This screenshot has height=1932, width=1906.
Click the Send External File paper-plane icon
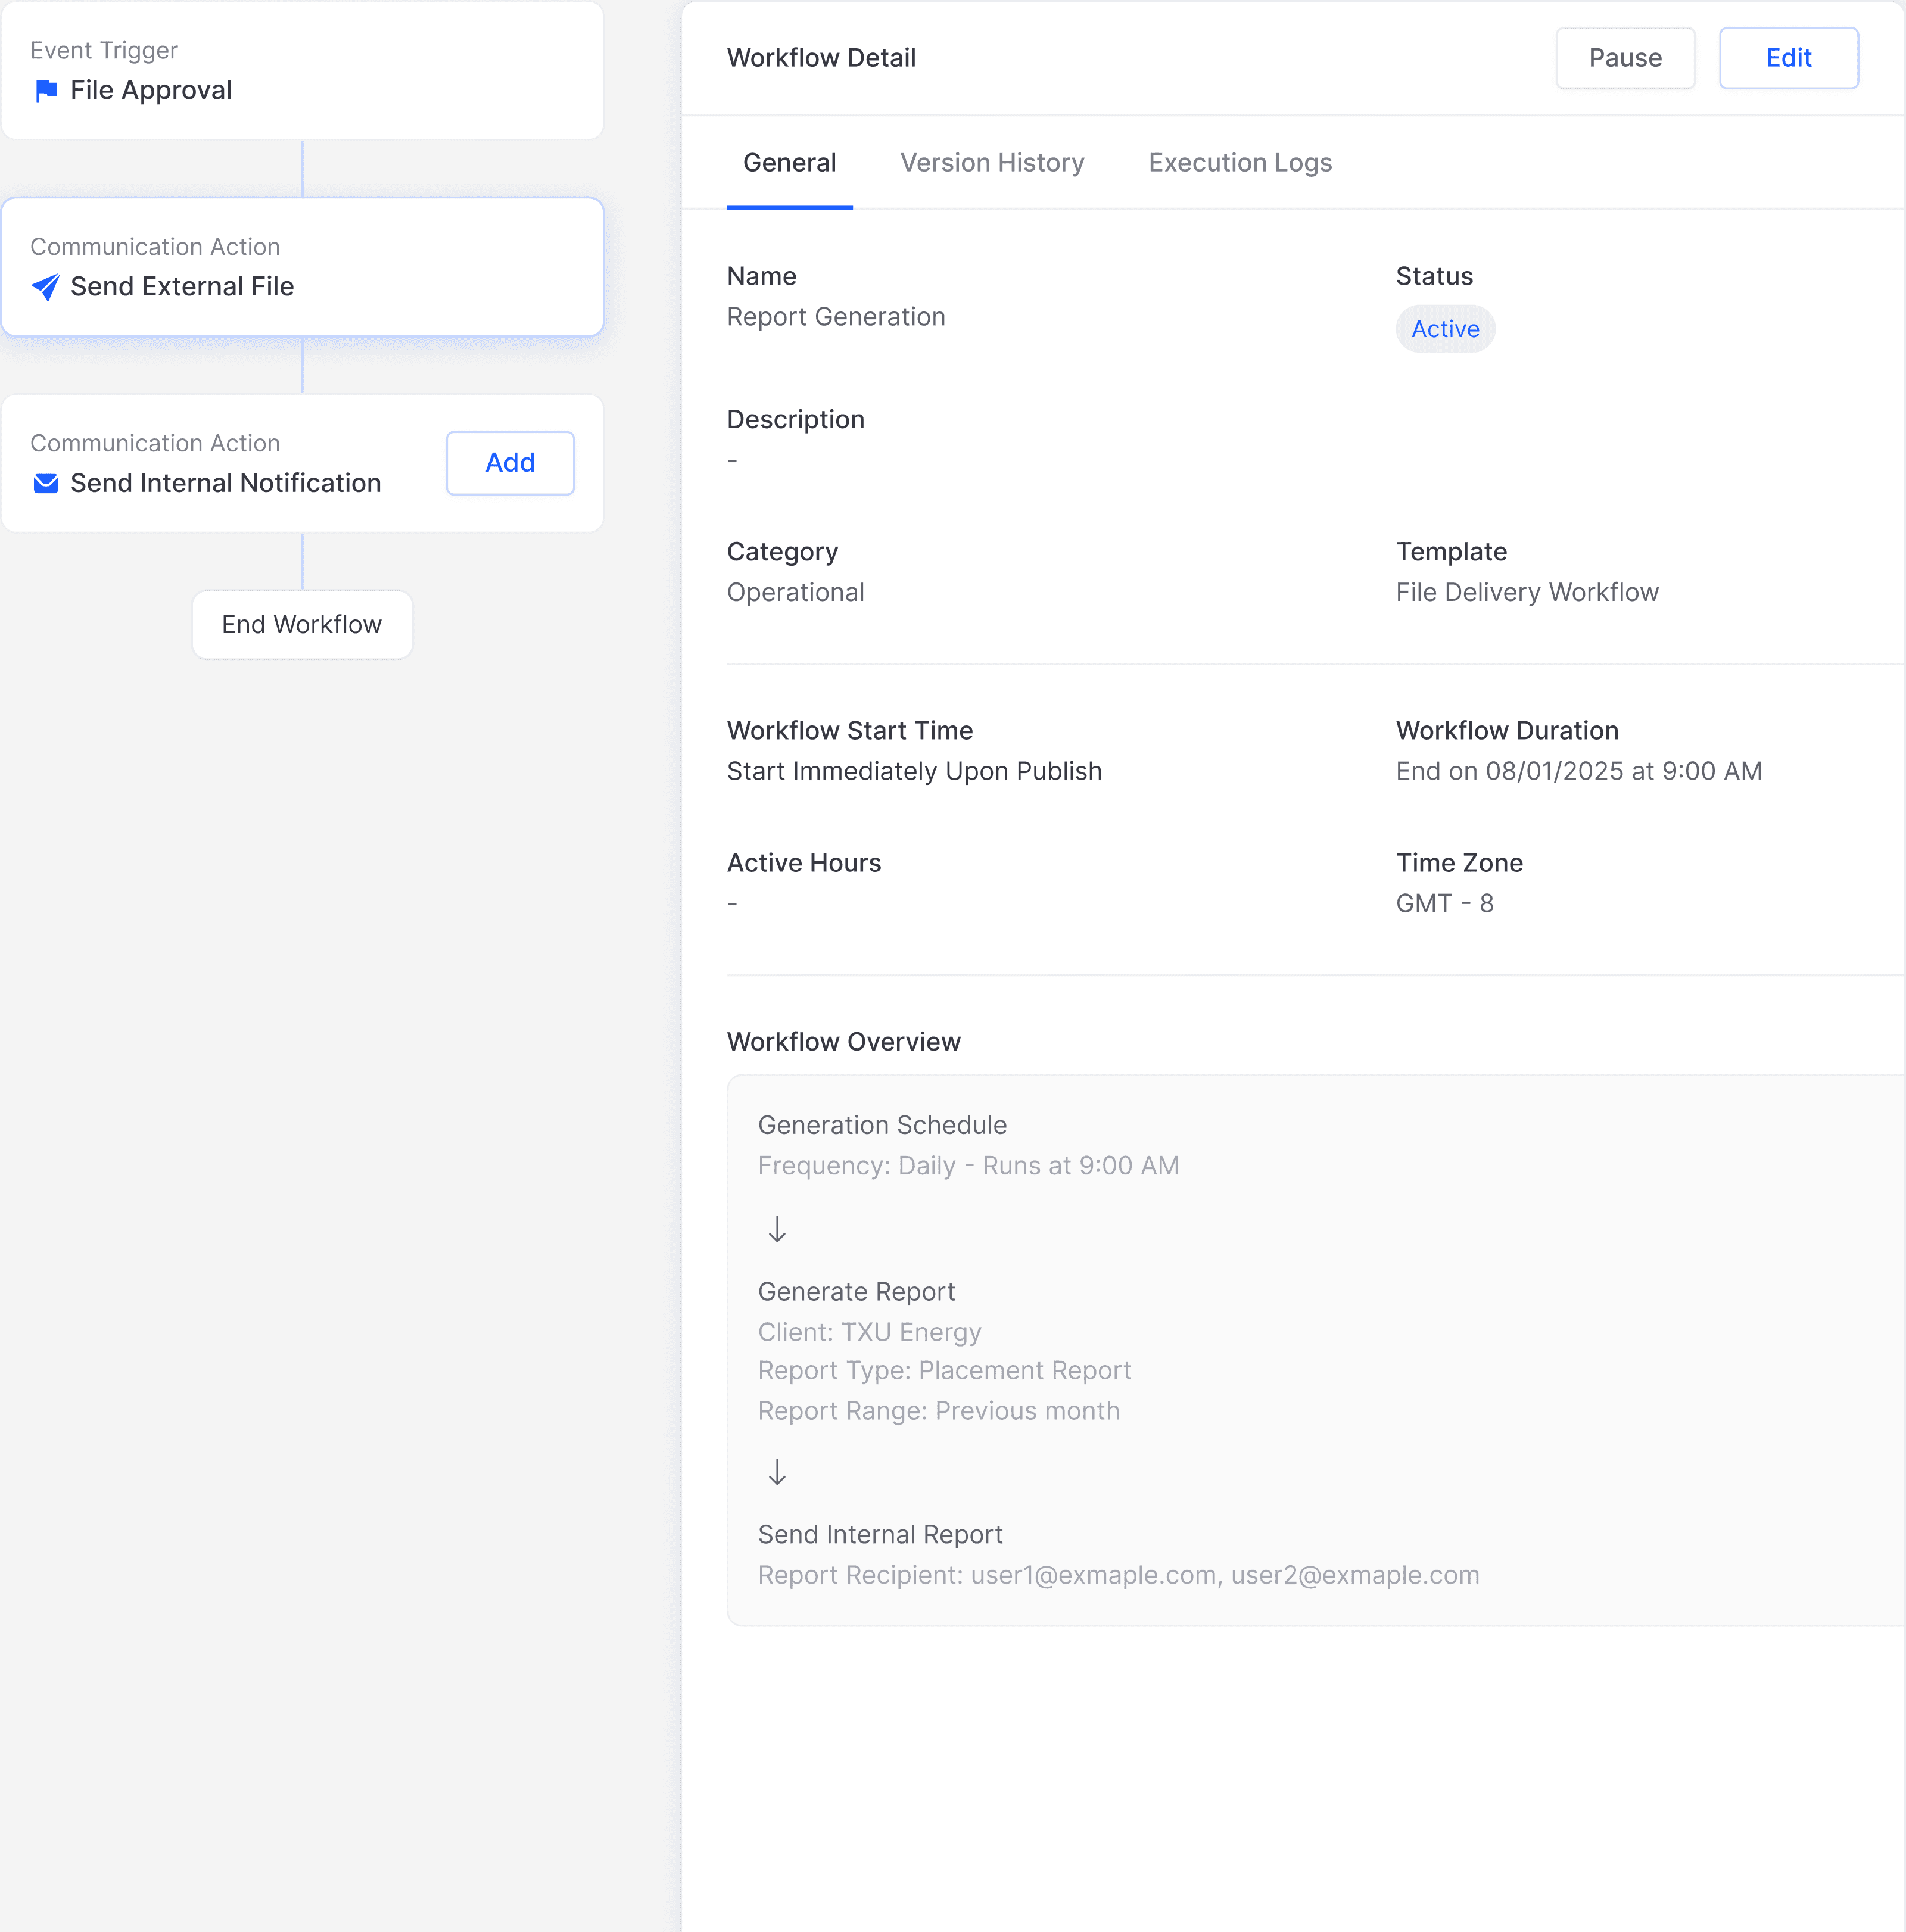click(x=46, y=287)
